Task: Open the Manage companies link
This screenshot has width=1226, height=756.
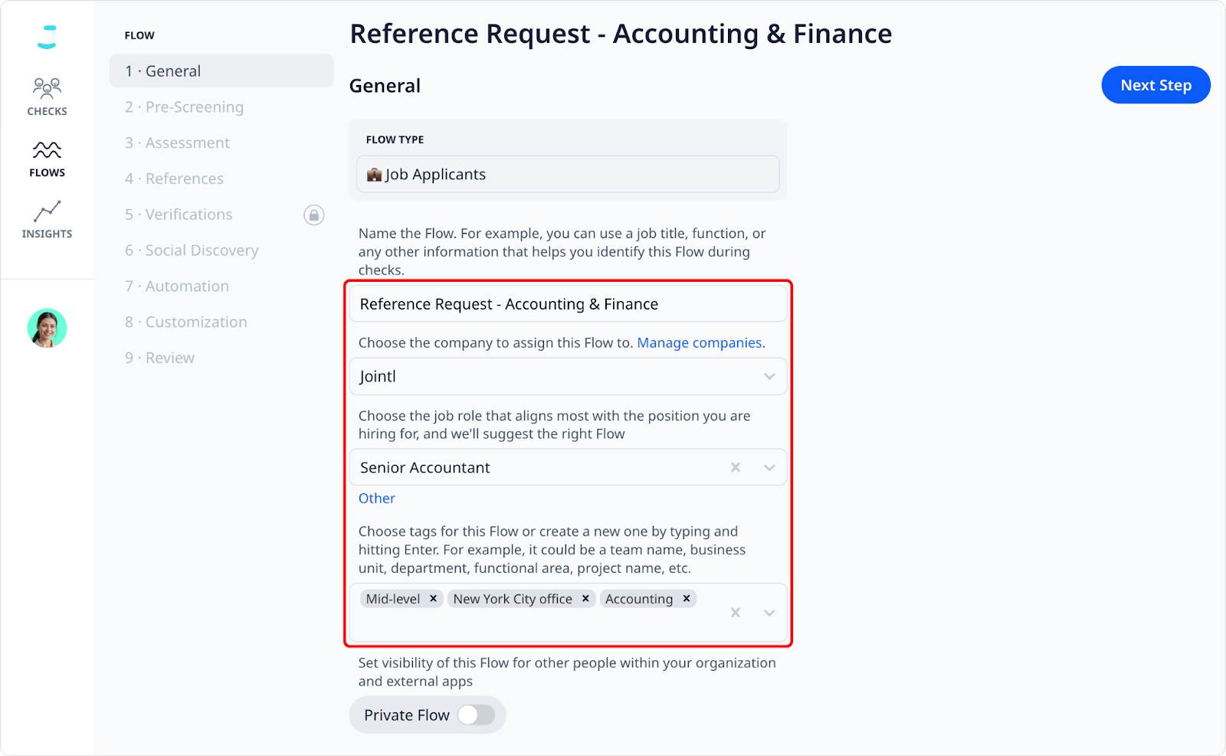Action: (x=700, y=342)
